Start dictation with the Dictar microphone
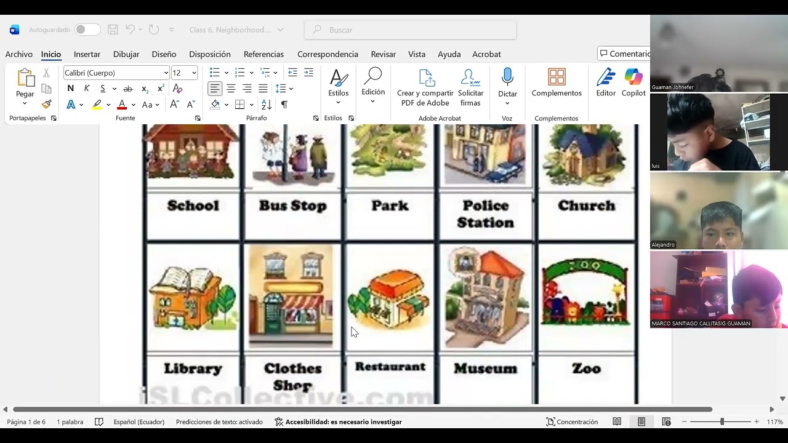Image resolution: width=788 pixels, height=443 pixels. click(507, 76)
